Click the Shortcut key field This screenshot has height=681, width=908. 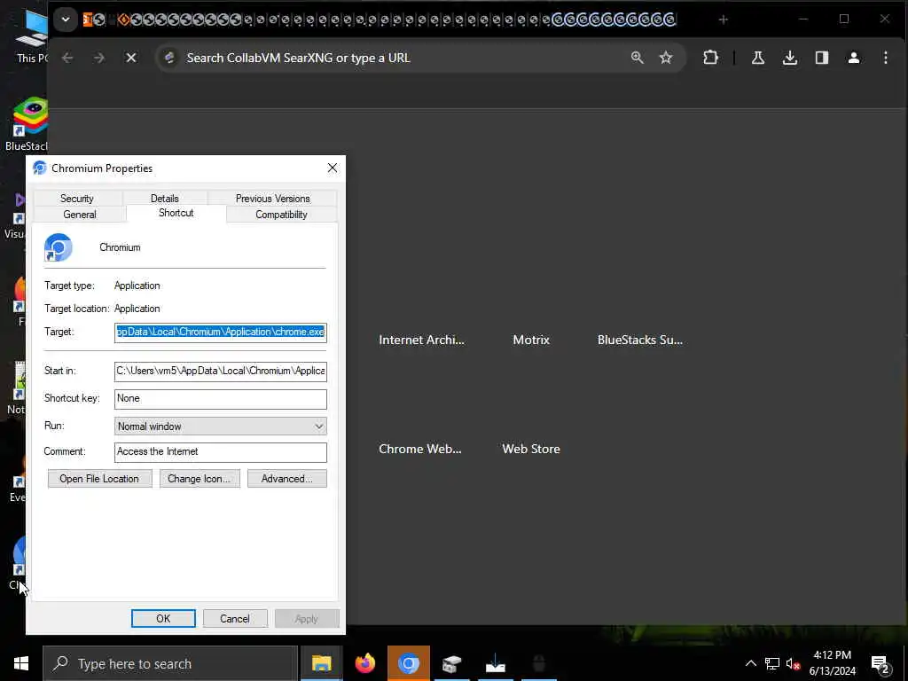(x=221, y=399)
